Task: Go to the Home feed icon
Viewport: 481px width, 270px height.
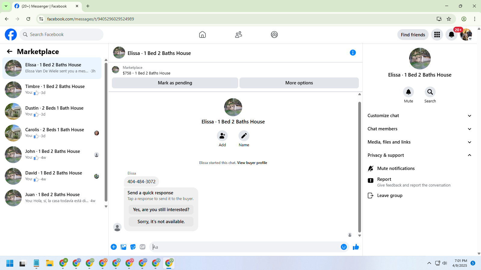Action: (202, 35)
